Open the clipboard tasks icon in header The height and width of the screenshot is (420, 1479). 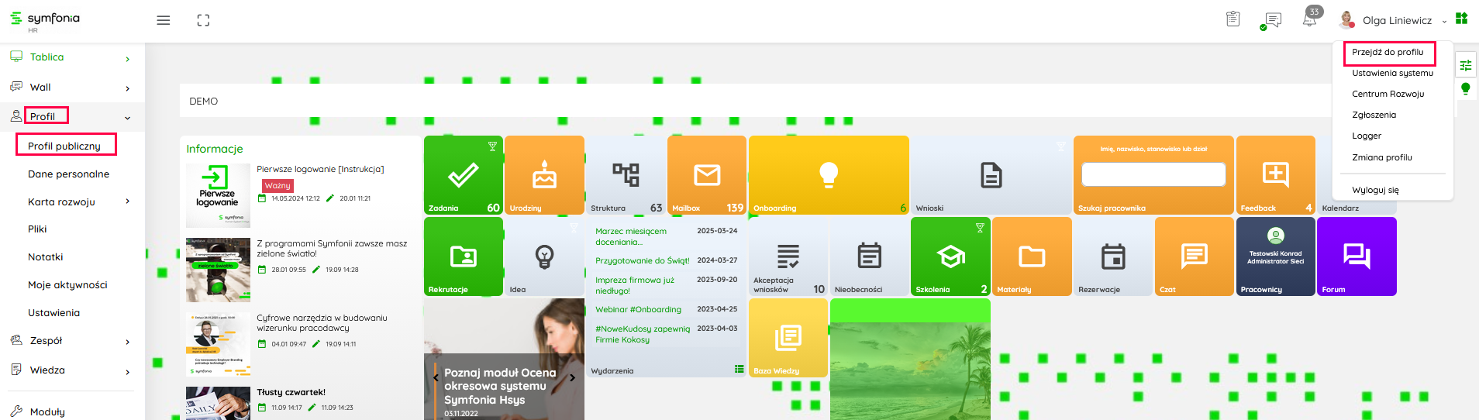1233,19
